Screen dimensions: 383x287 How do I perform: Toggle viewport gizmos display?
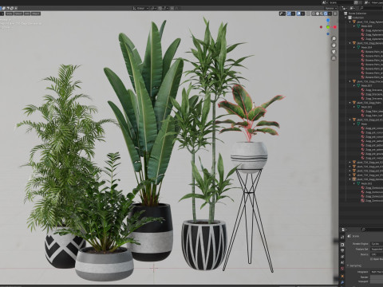[289, 14]
